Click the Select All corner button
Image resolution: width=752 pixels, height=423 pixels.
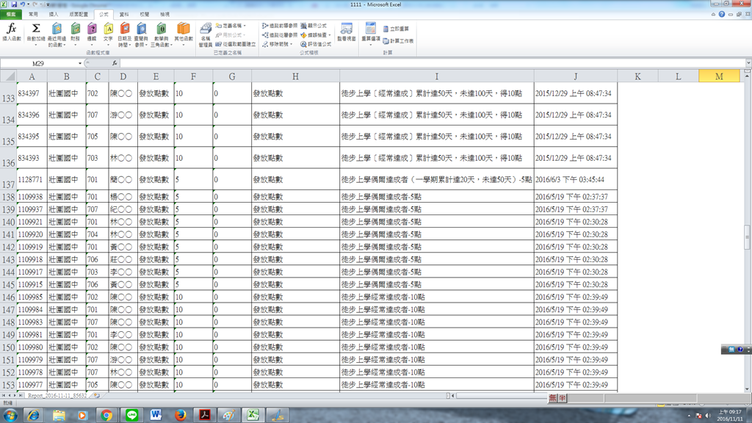pyautogui.click(x=8, y=76)
